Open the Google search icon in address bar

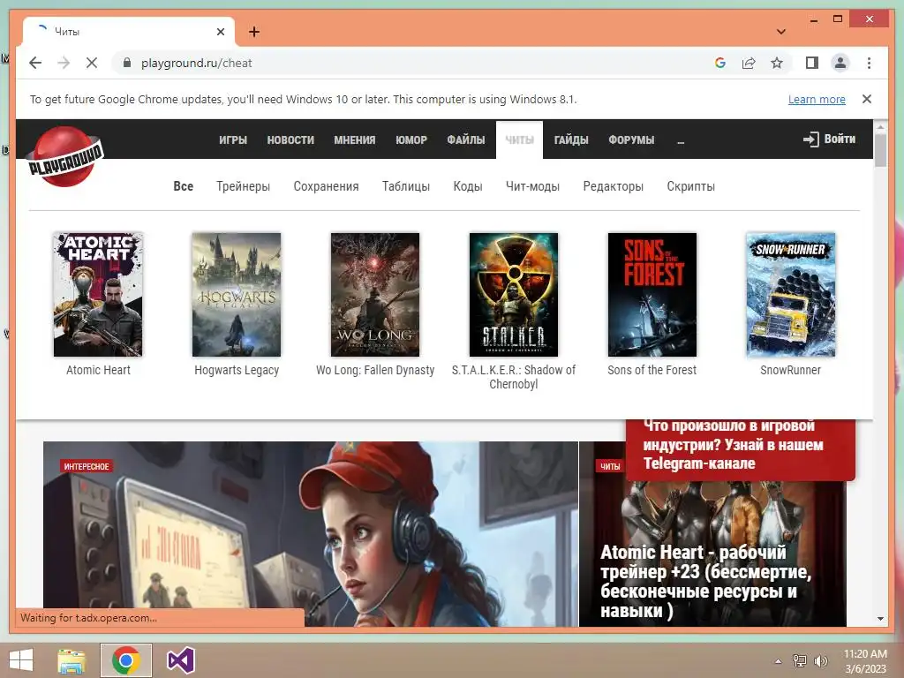[x=720, y=63]
